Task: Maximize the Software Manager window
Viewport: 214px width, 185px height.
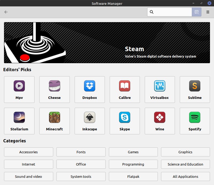Action: click(x=201, y=3)
